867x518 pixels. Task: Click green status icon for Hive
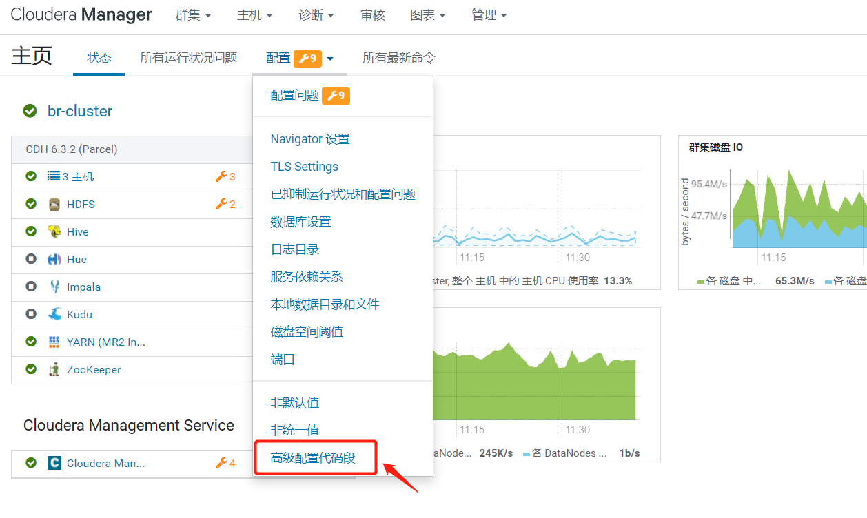point(31,231)
